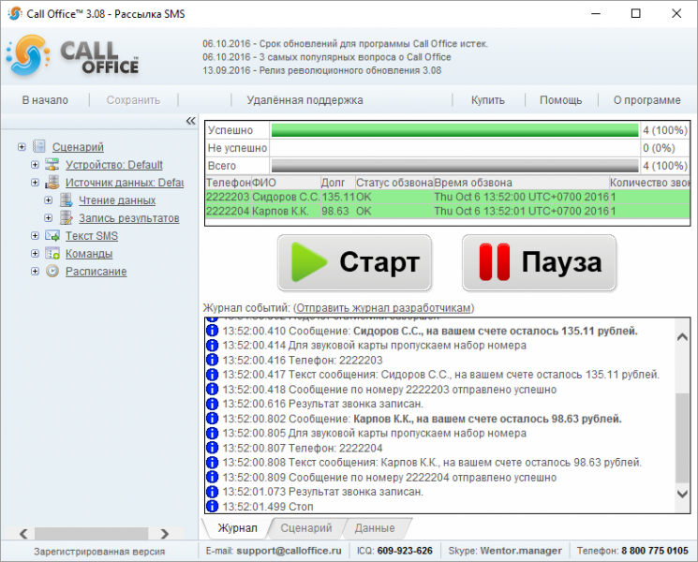Click info icon beside 13:52:00.807 Телефон: 2222204
698x562 pixels.
pyautogui.click(x=213, y=448)
